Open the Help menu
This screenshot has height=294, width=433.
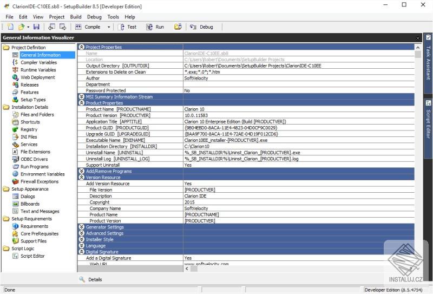click(130, 17)
